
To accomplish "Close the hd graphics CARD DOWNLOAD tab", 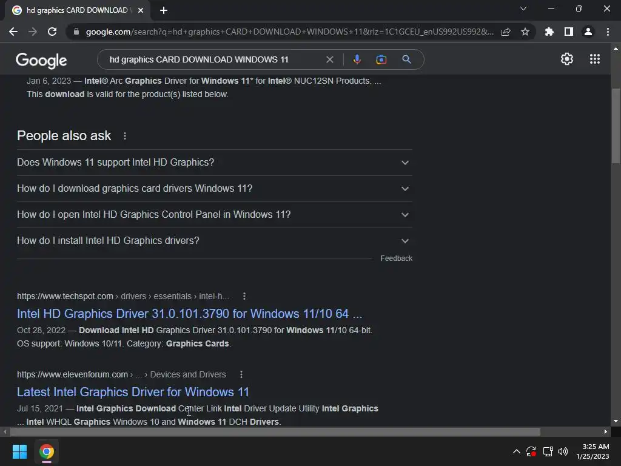I will (141, 10).
